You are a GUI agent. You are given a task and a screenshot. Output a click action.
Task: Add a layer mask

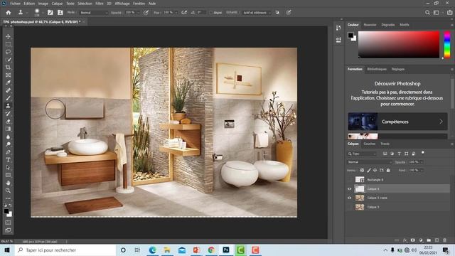(412, 240)
